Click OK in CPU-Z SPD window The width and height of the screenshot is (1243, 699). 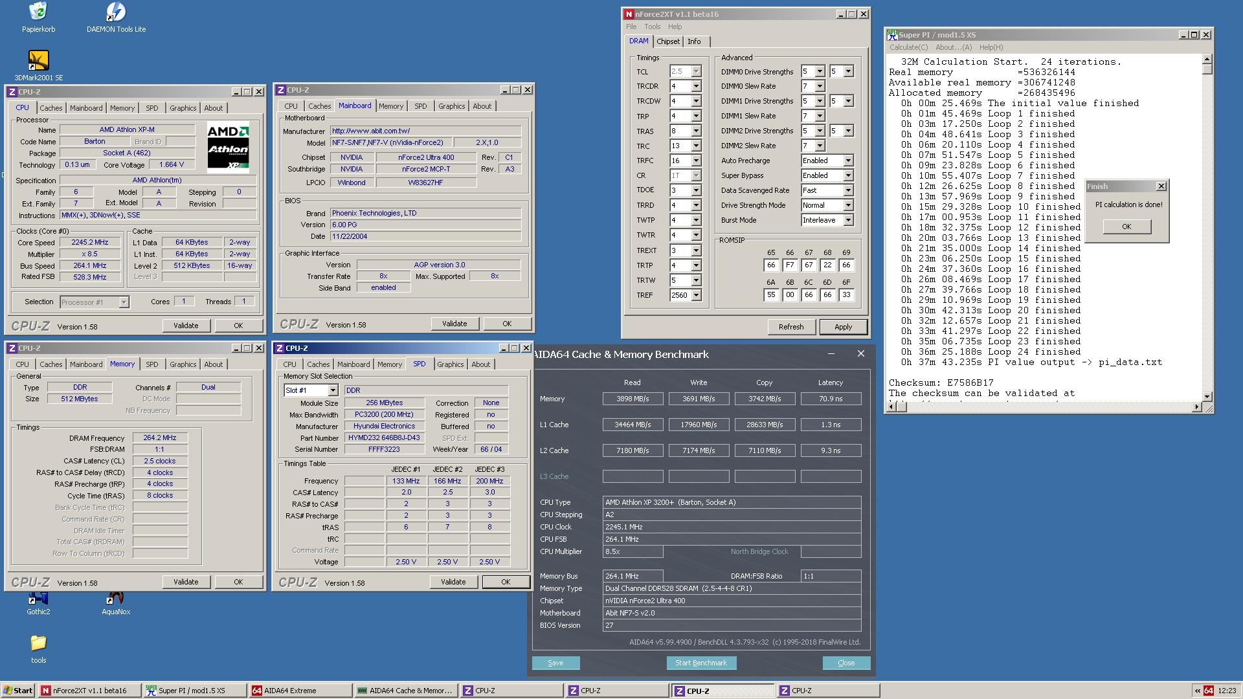click(x=506, y=582)
